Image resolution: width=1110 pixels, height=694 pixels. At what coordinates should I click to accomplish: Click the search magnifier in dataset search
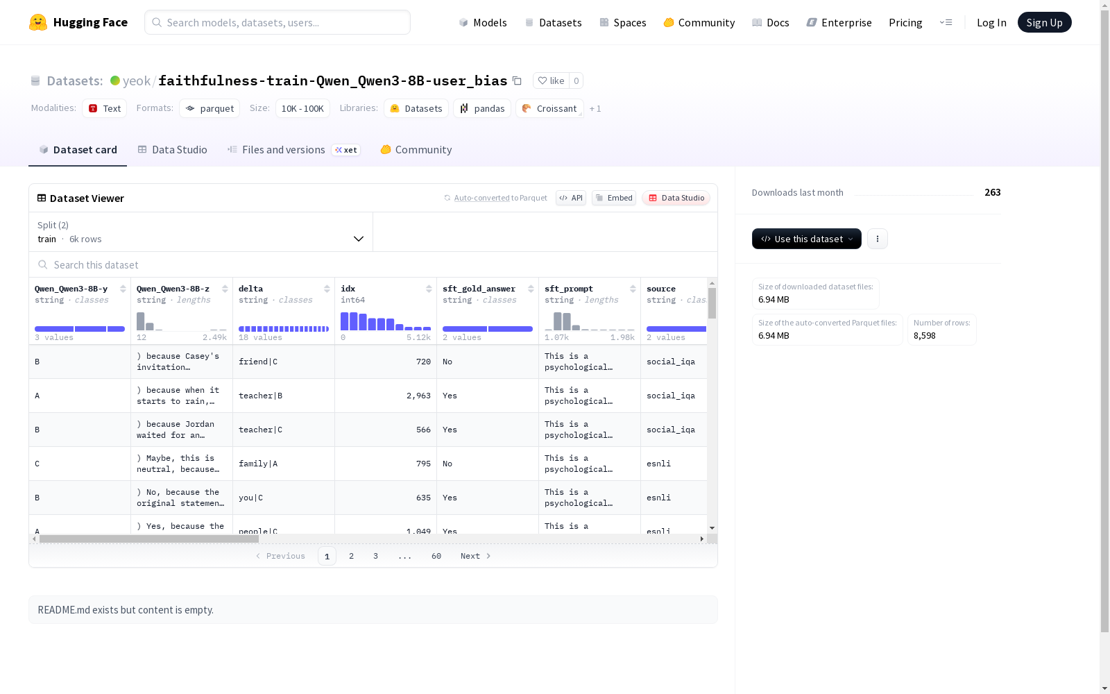coord(43,265)
